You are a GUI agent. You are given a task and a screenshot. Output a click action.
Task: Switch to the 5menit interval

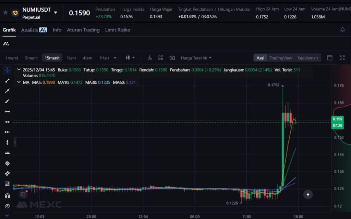click(x=31, y=58)
